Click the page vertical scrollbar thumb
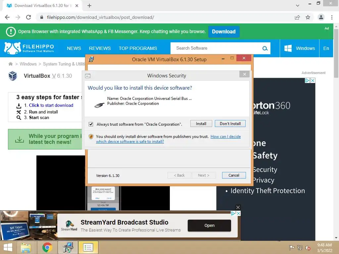This screenshot has width=339, height=254. coord(336,53)
